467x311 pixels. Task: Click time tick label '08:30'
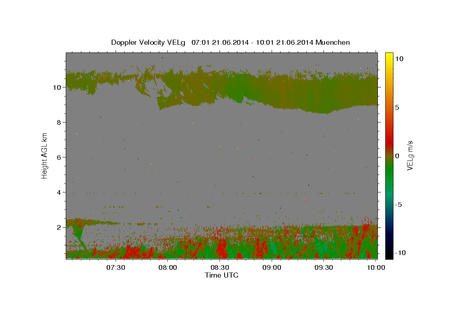220,267
